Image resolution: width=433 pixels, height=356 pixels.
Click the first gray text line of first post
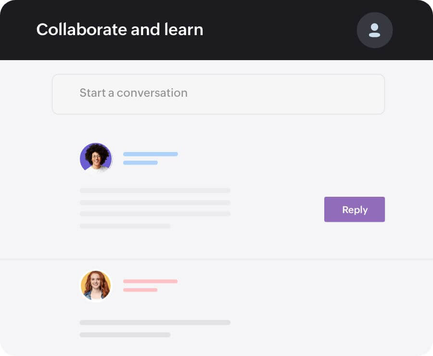click(155, 191)
